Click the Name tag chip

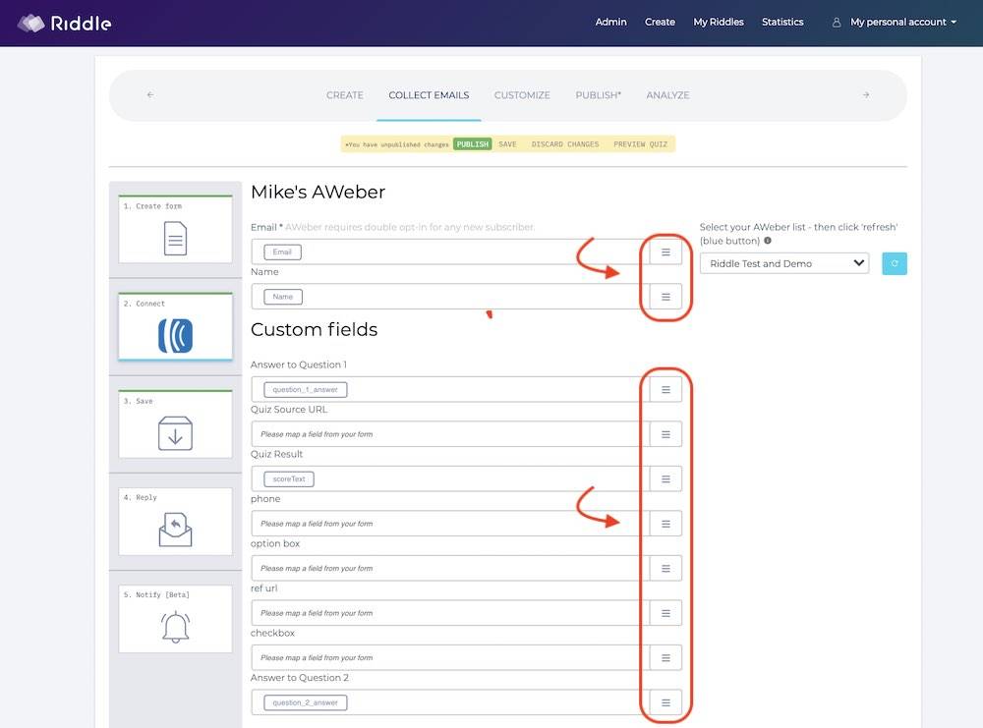[x=283, y=297]
